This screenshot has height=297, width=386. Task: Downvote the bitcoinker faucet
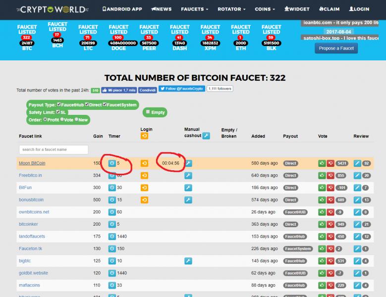click(x=330, y=224)
